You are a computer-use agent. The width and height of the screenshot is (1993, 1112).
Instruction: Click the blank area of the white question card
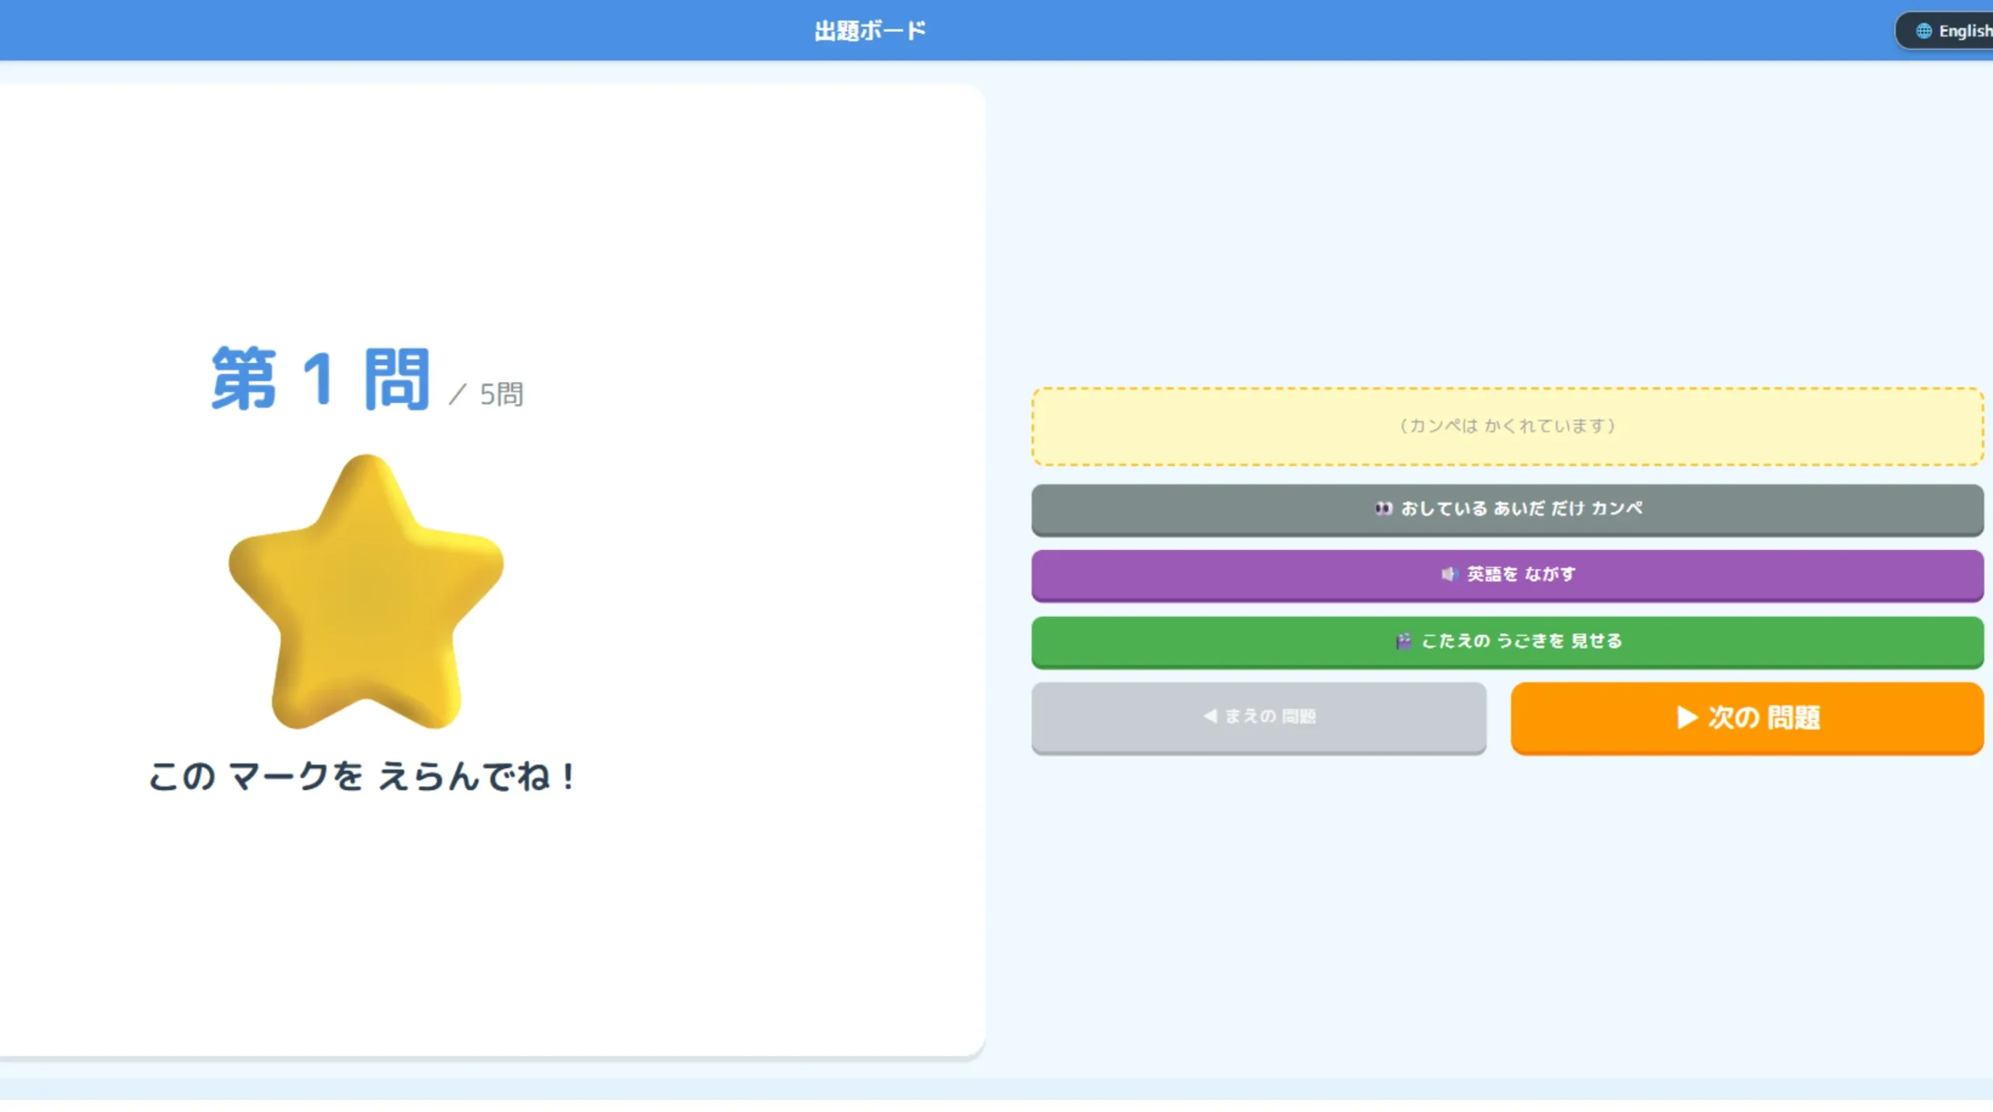pyautogui.click(x=740, y=233)
